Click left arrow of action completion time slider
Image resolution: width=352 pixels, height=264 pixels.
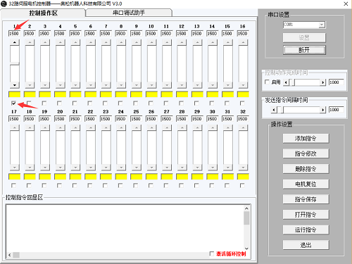click(x=286, y=82)
